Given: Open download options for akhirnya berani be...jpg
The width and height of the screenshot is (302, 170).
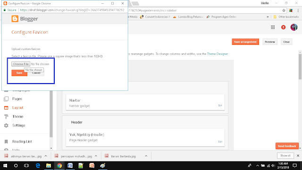Looking at the screenshot, I should coord(46,156).
